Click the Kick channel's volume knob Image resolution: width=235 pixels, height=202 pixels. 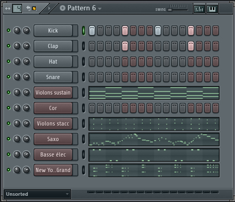coord(26,30)
